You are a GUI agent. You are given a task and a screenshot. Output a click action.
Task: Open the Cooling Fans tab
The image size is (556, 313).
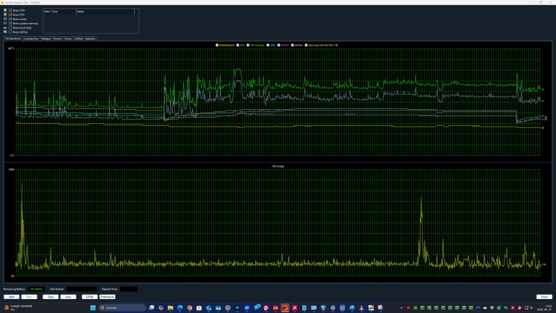click(31, 38)
